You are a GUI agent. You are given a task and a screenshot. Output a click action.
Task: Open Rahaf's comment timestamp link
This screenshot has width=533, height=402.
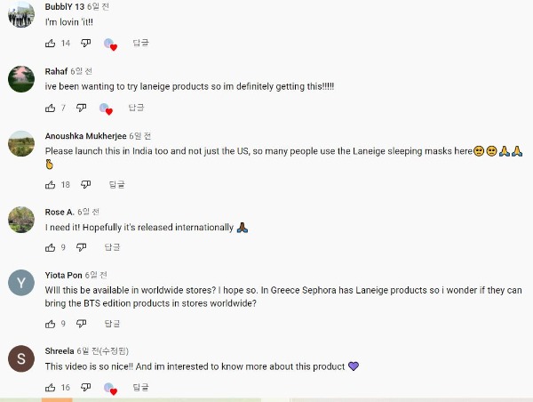click(83, 71)
